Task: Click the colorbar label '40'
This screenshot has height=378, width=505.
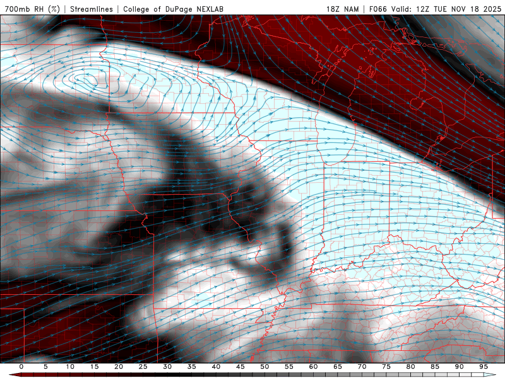Action: [x=216, y=367]
